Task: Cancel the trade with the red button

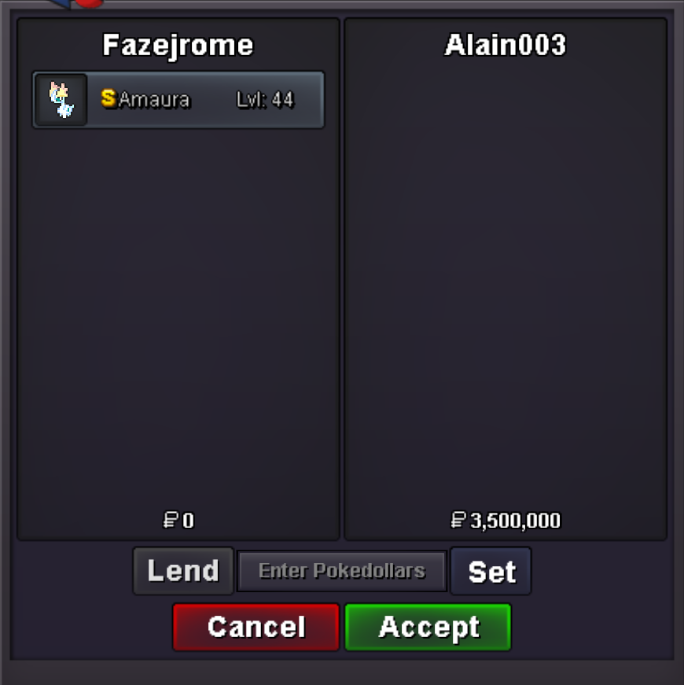Action: tap(256, 627)
